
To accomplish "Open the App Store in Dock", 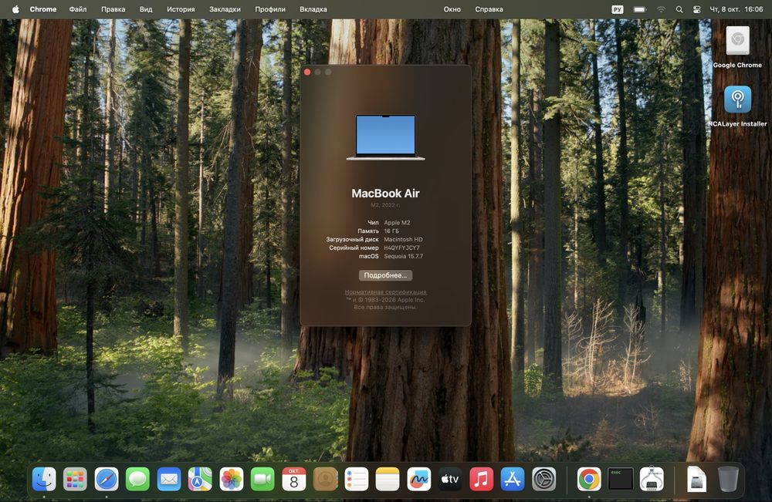I will click(513, 479).
